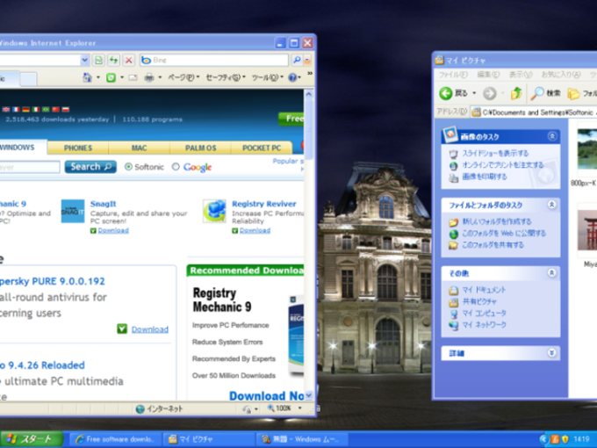
Task: Open the Back history dropdown in My Pictures
Action: [474, 93]
